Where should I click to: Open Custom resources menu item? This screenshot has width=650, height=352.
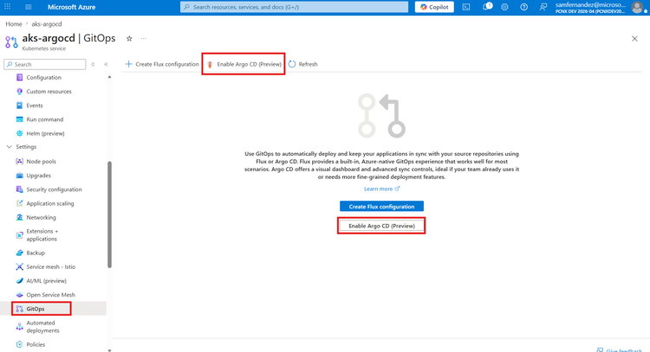(49, 92)
